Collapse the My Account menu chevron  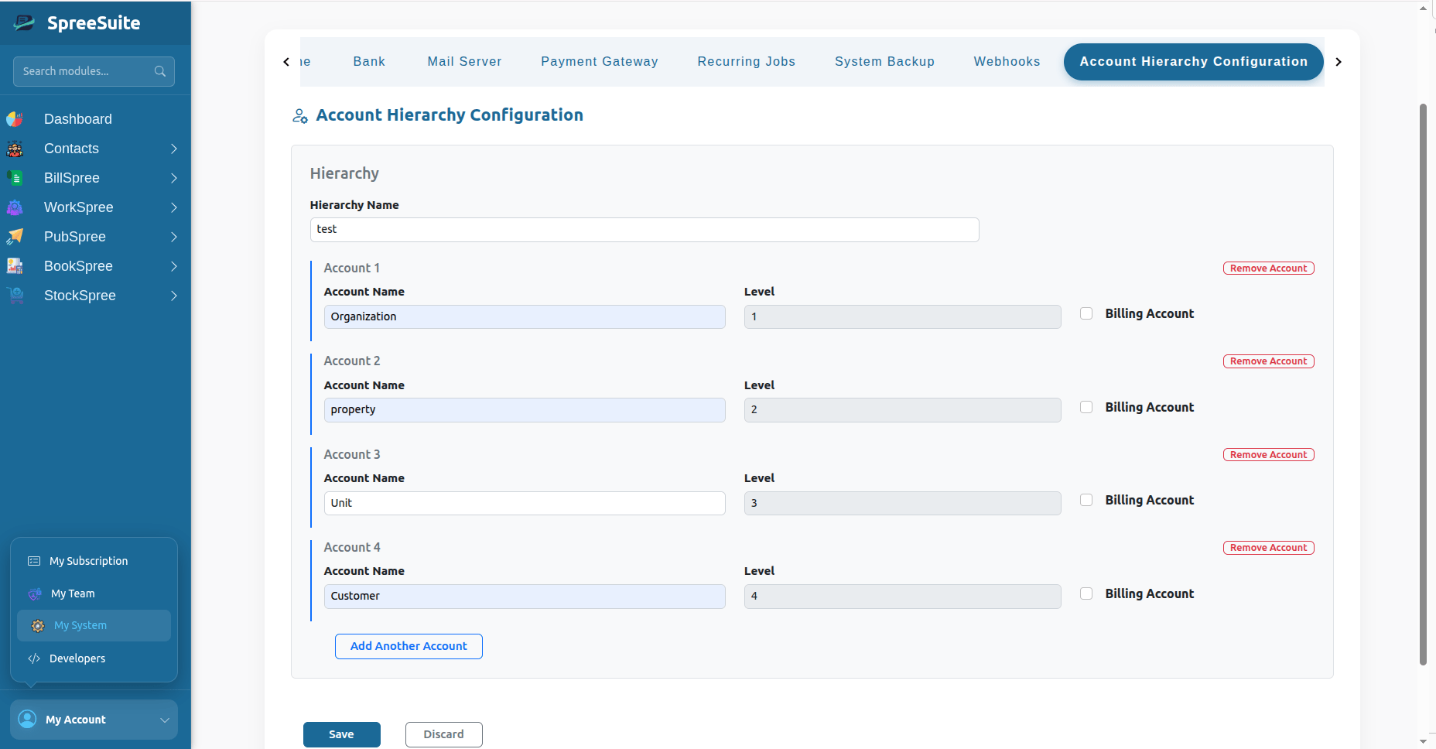165,720
